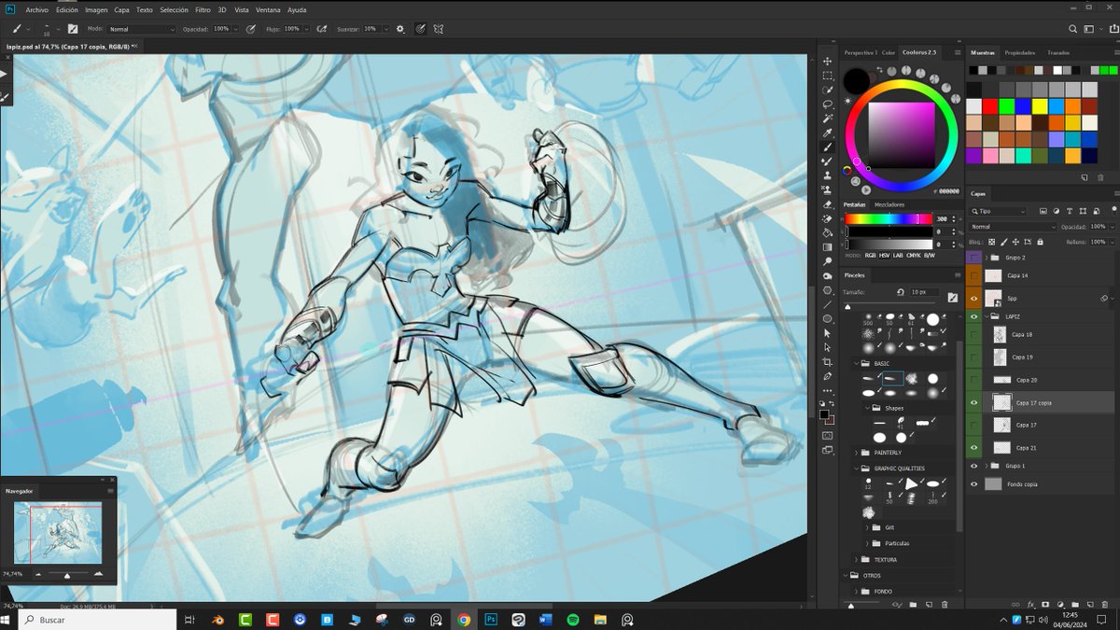Viewport: 1120px width, 630px height.
Task: Hide the LAPIZ group
Action: 974,316
